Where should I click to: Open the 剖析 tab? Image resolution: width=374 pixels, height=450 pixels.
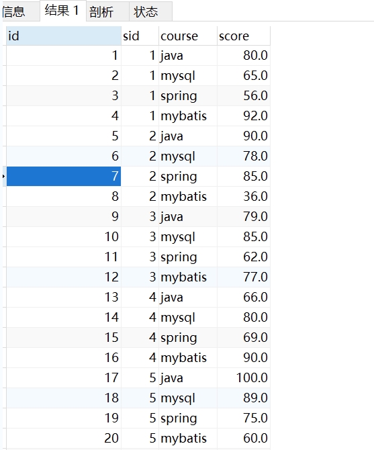point(107,12)
